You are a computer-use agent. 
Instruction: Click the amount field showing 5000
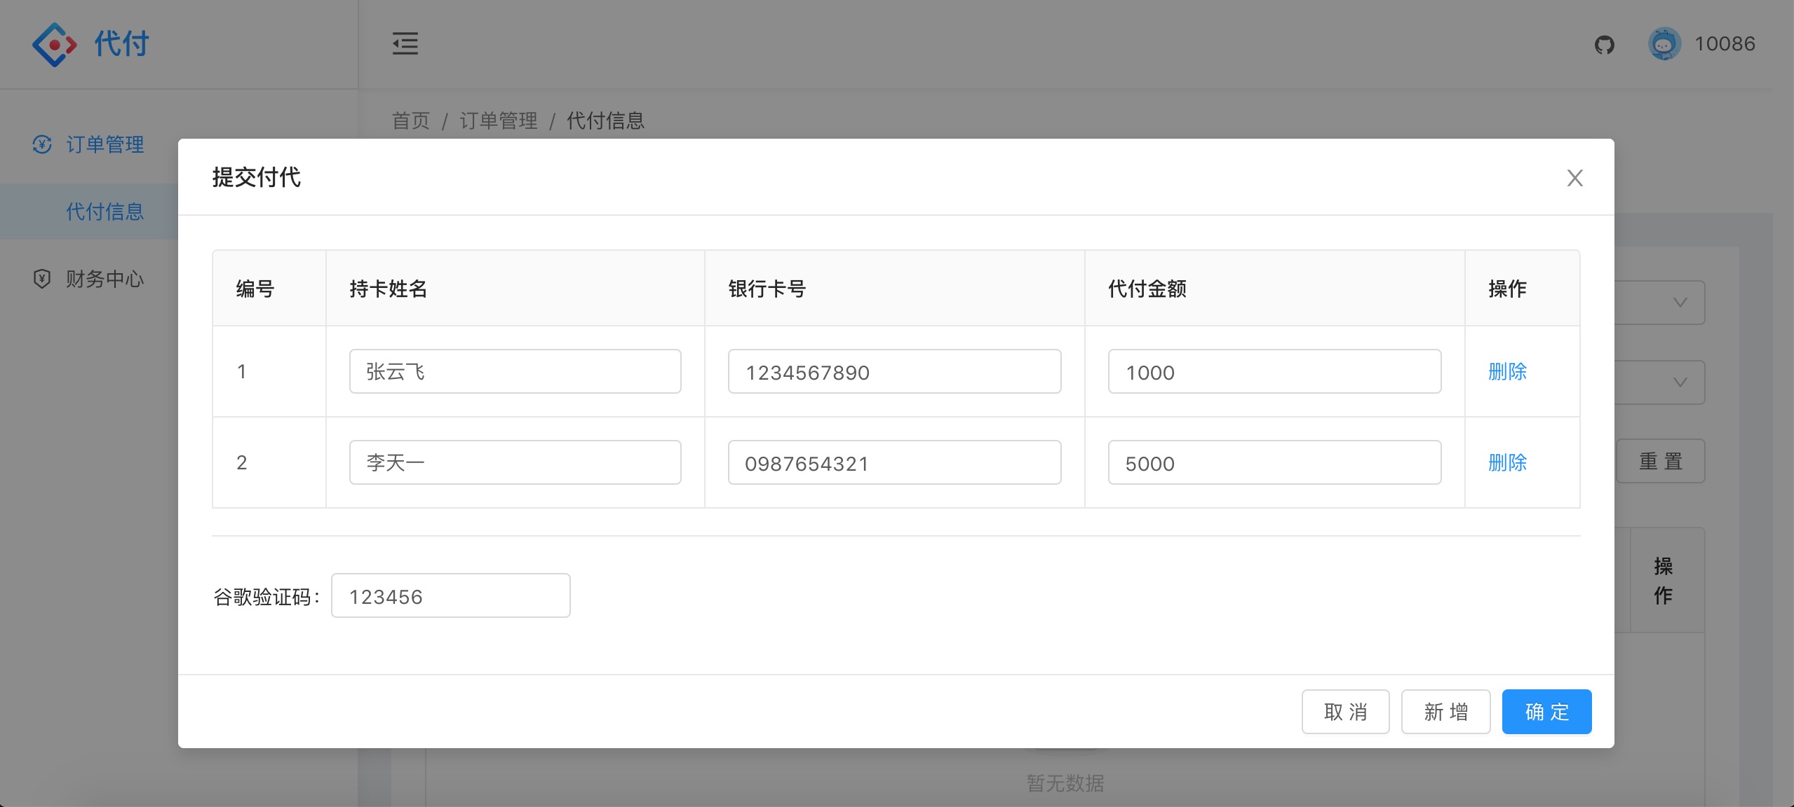coord(1274,462)
